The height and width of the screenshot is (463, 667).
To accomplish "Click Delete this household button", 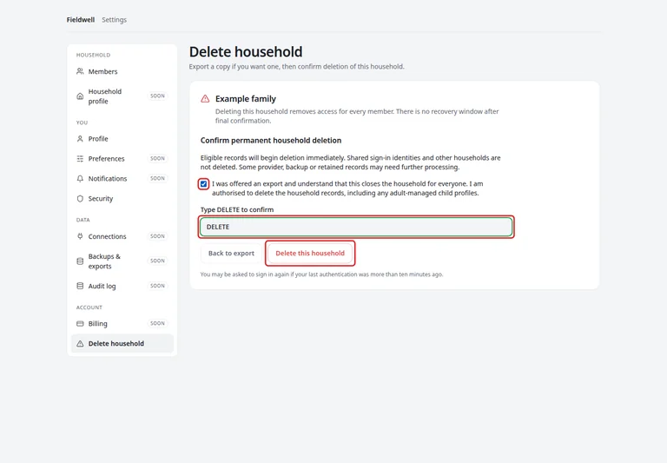I will coord(310,253).
